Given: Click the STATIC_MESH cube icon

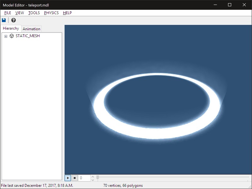Looking at the screenshot, I should click(12, 36).
